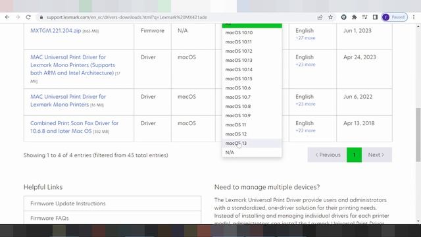
Task: Open the Chrome three-dot menu
Action: [x=414, y=17]
